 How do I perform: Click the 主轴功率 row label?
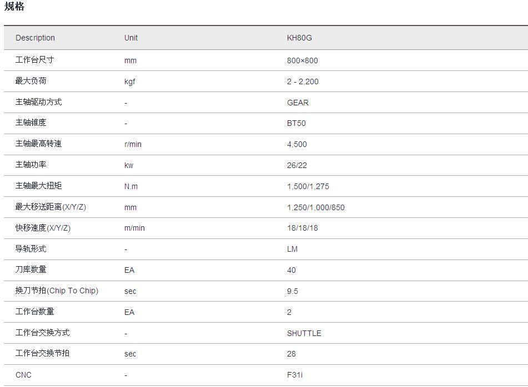coord(31,165)
